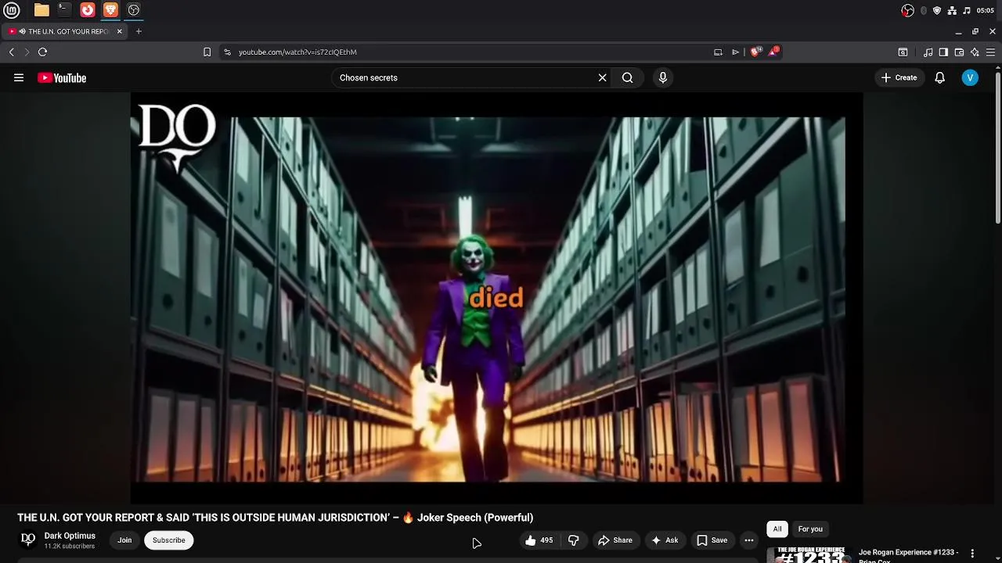Image resolution: width=1002 pixels, height=563 pixels.
Task: Run search with the magnifier button
Action: pyautogui.click(x=627, y=77)
